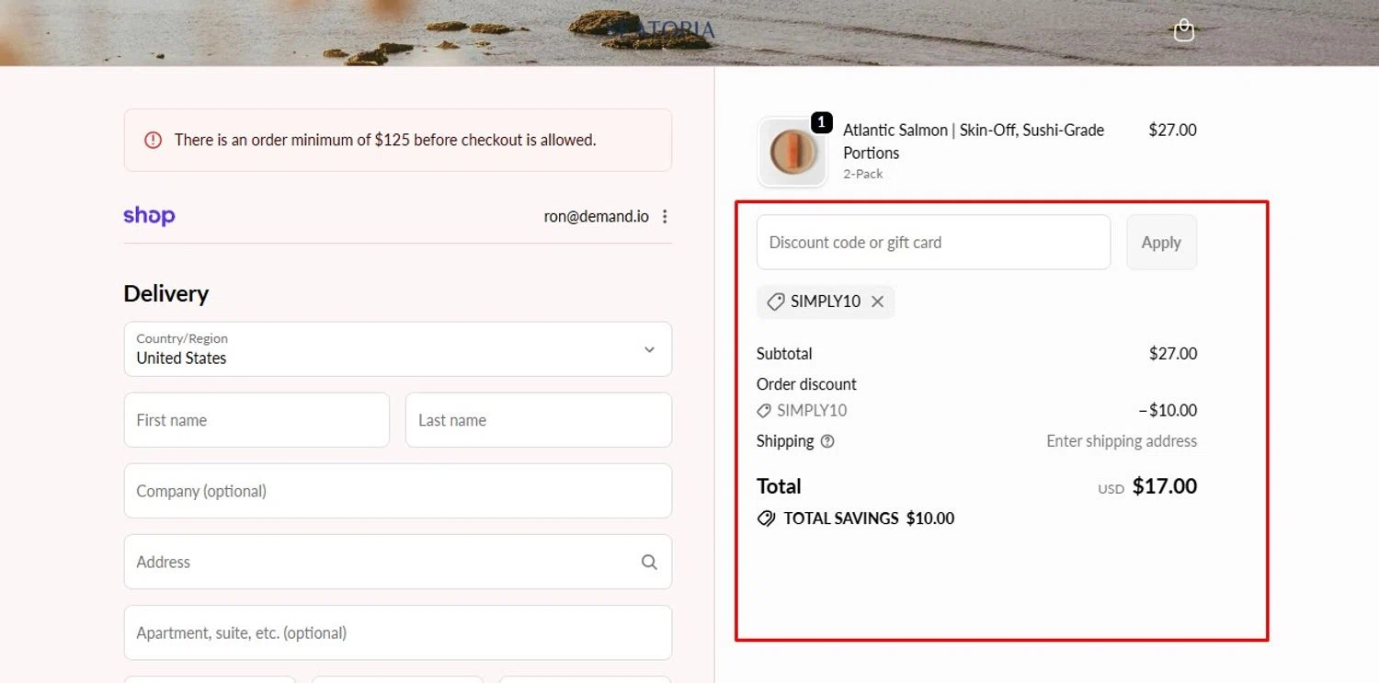Screen dimensions: 1379x683
Task: Remove the SIMPLY10 discount code tag
Action: point(877,302)
